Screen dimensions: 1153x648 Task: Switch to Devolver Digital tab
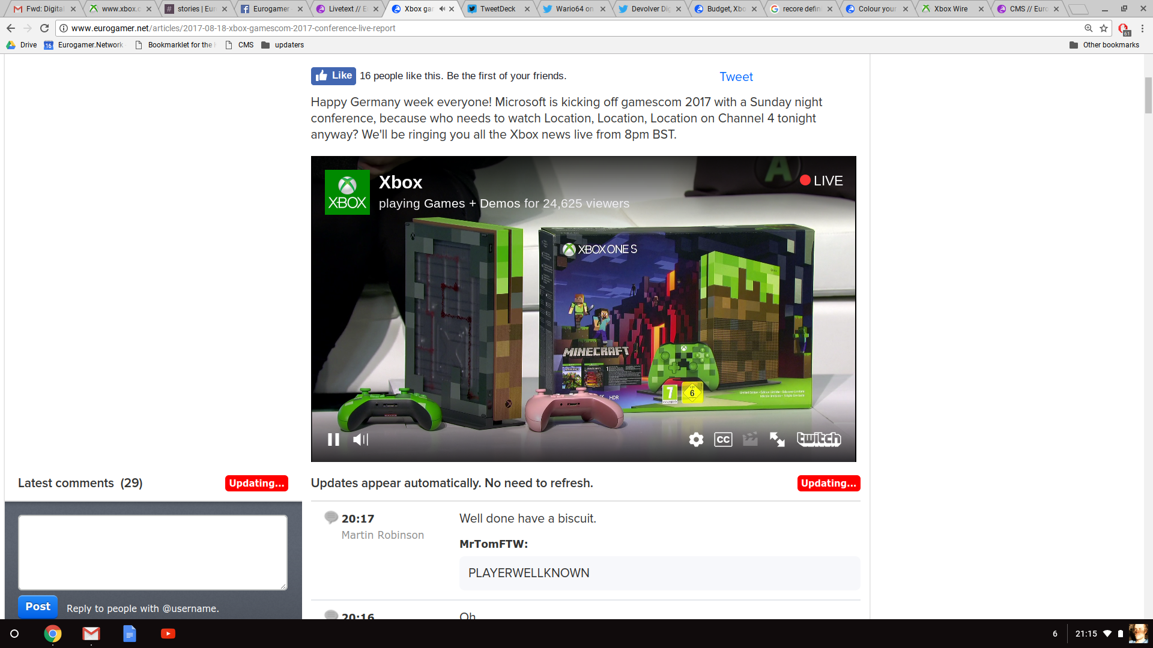click(x=649, y=9)
